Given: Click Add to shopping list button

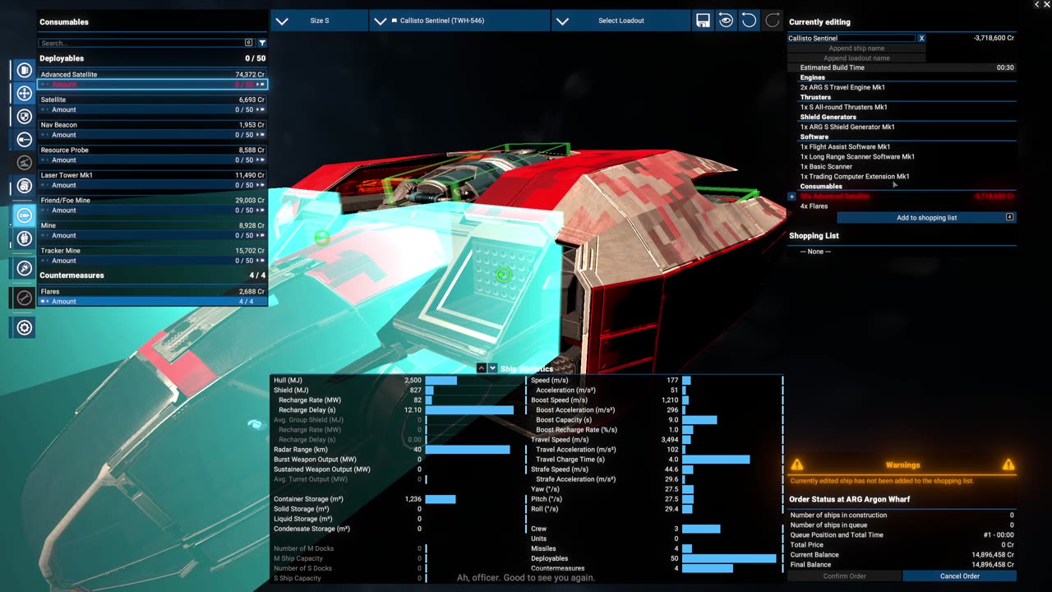Looking at the screenshot, I should click(x=926, y=218).
